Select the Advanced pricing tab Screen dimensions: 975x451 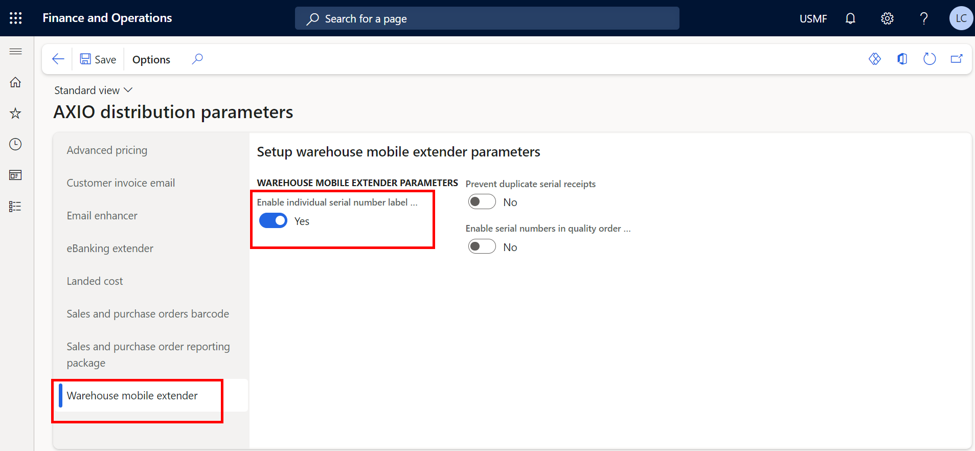tap(151, 150)
